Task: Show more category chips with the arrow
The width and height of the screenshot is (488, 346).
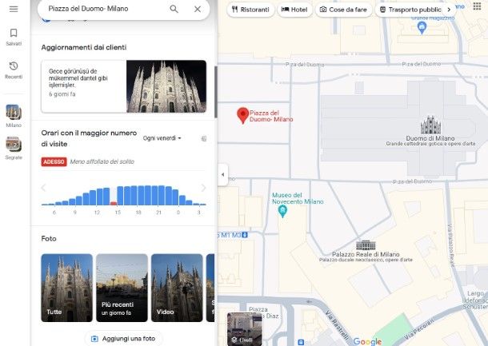Action: tap(449, 10)
